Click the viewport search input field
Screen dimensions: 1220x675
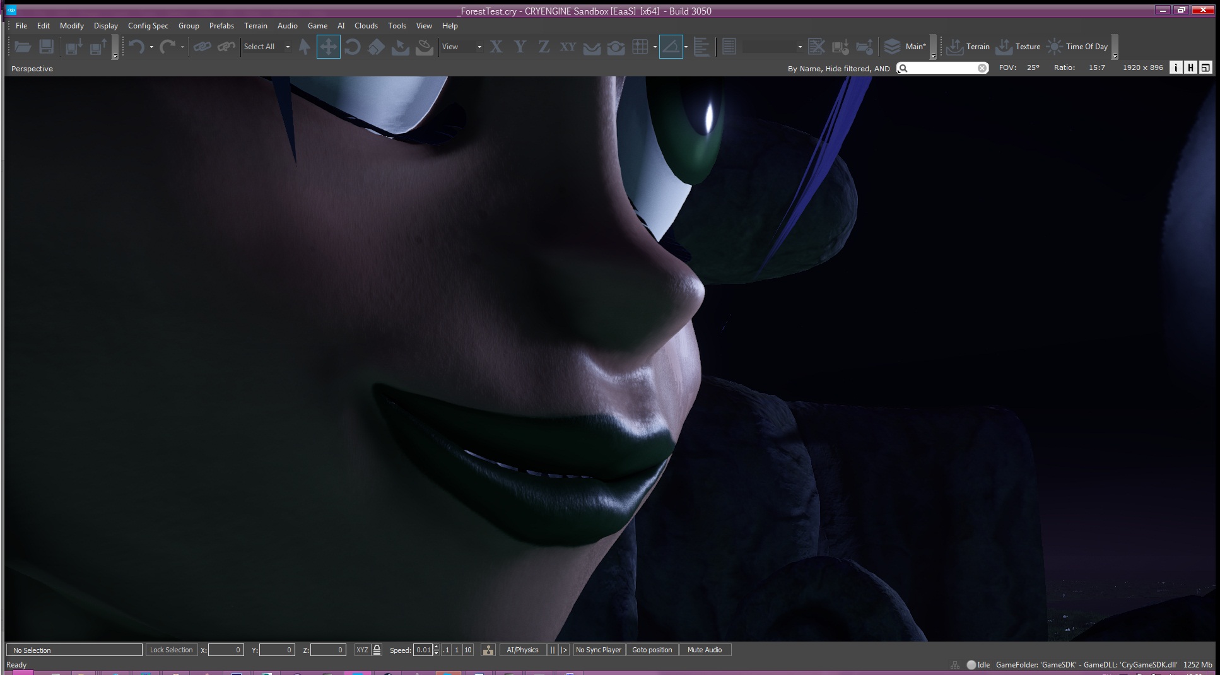pyautogui.click(x=943, y=68)
